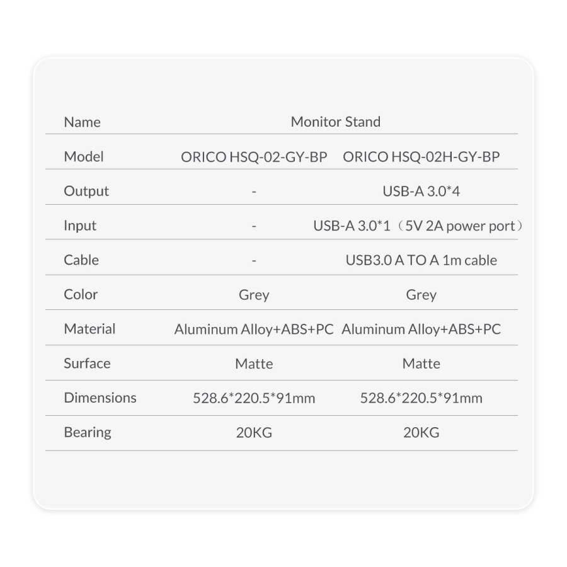Viewport: 567px width, 567px height.
Task: Click the HSQ-02H column's "Matte" surface value
Action: [x=421, y=364]
